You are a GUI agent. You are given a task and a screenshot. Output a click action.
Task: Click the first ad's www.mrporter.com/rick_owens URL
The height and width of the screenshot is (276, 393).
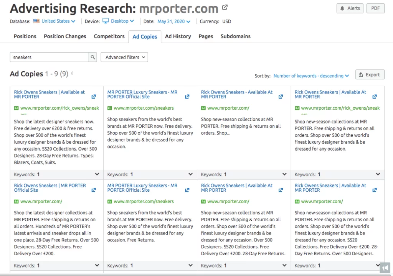point(59,108)
